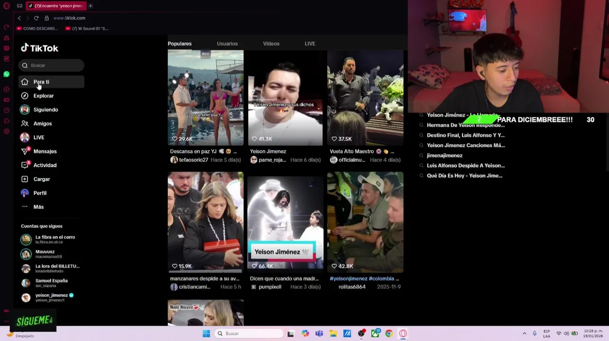Click the ESP LAA language indicator
This screenshot has height=341, width=609.
[547, 333]
